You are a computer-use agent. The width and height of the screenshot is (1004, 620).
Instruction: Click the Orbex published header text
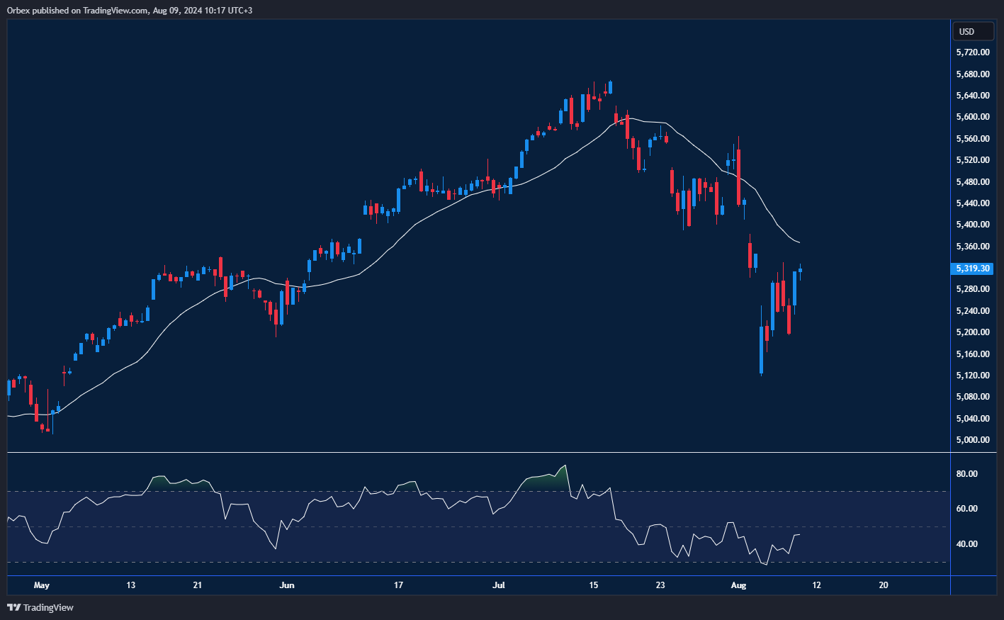(129, 11)
